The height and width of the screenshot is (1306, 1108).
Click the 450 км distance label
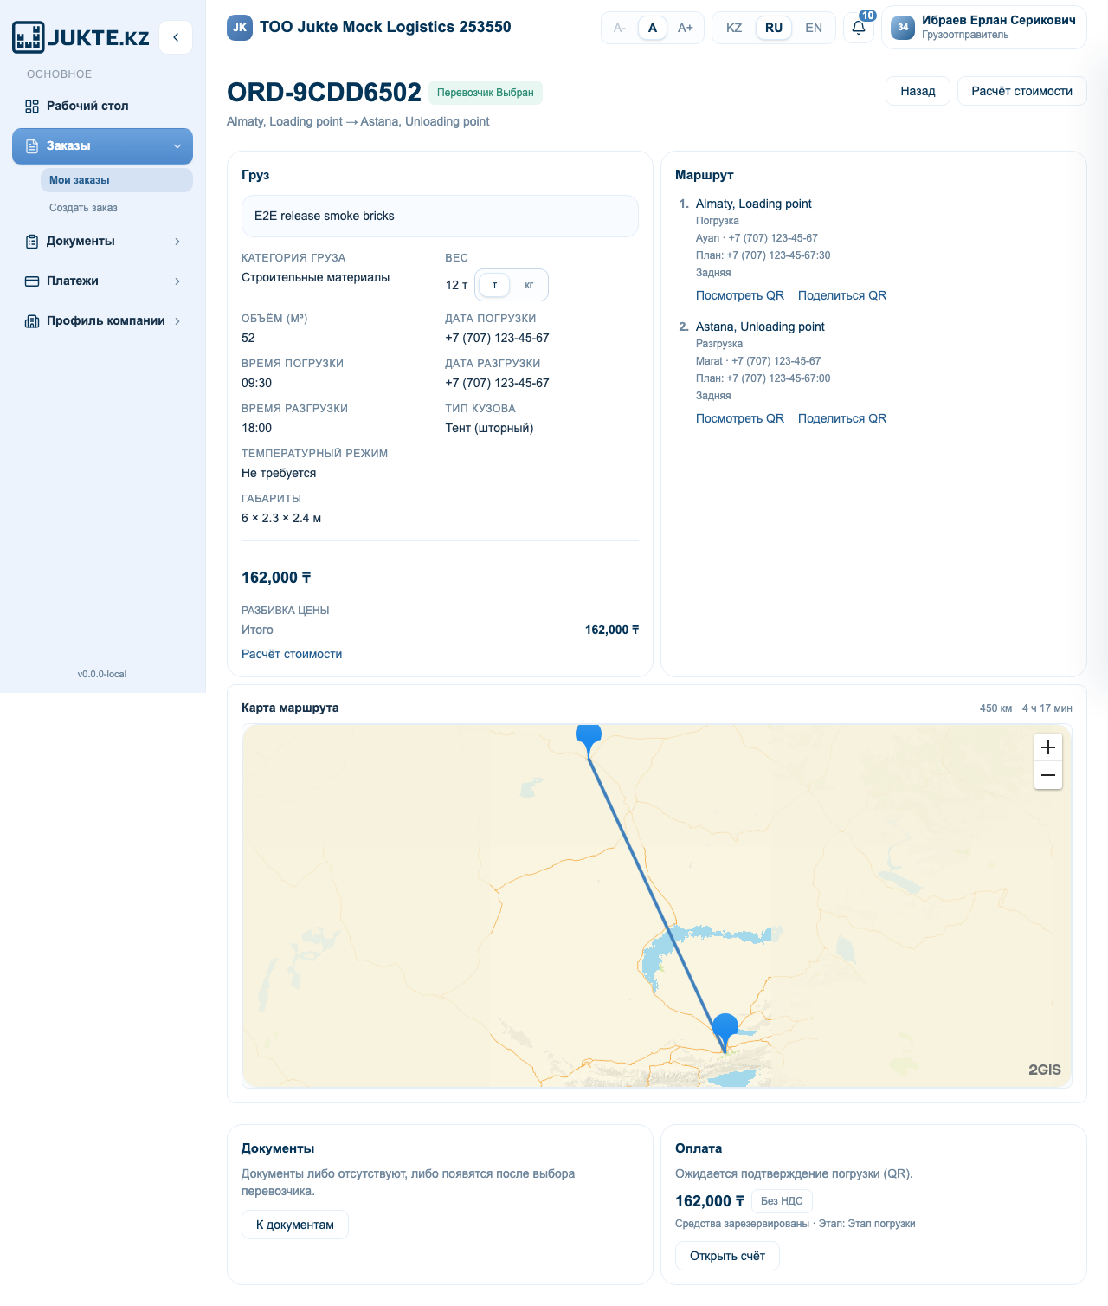coord(995,708)
